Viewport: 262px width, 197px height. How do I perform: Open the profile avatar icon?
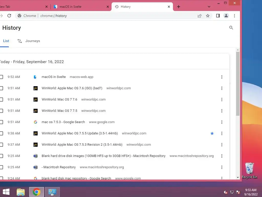pos(226,16)
